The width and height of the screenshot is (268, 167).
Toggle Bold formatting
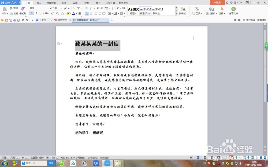pyautogui.click(x=31, y=13)
